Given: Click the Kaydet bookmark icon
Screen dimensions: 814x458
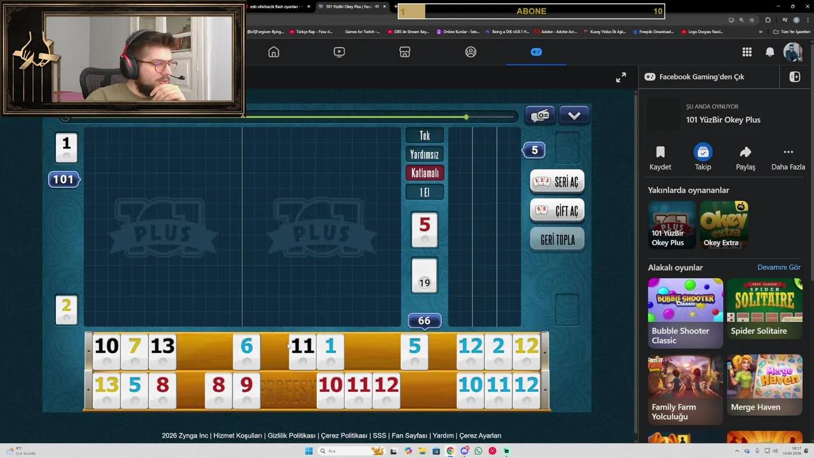Looking at the screenshot, I should [660, 152].
